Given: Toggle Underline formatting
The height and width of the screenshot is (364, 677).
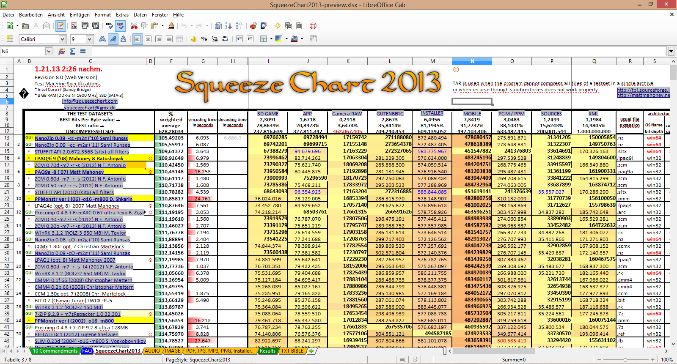Looking at the screenshot, I should pos(124,39).
